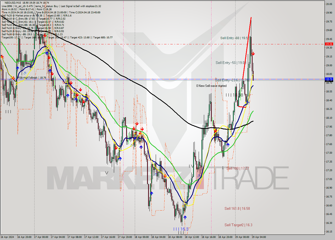Click the red 19.36 price tag
Viewport: 335px width, 240px height.
pyautogui.click(x=329, y=44)
